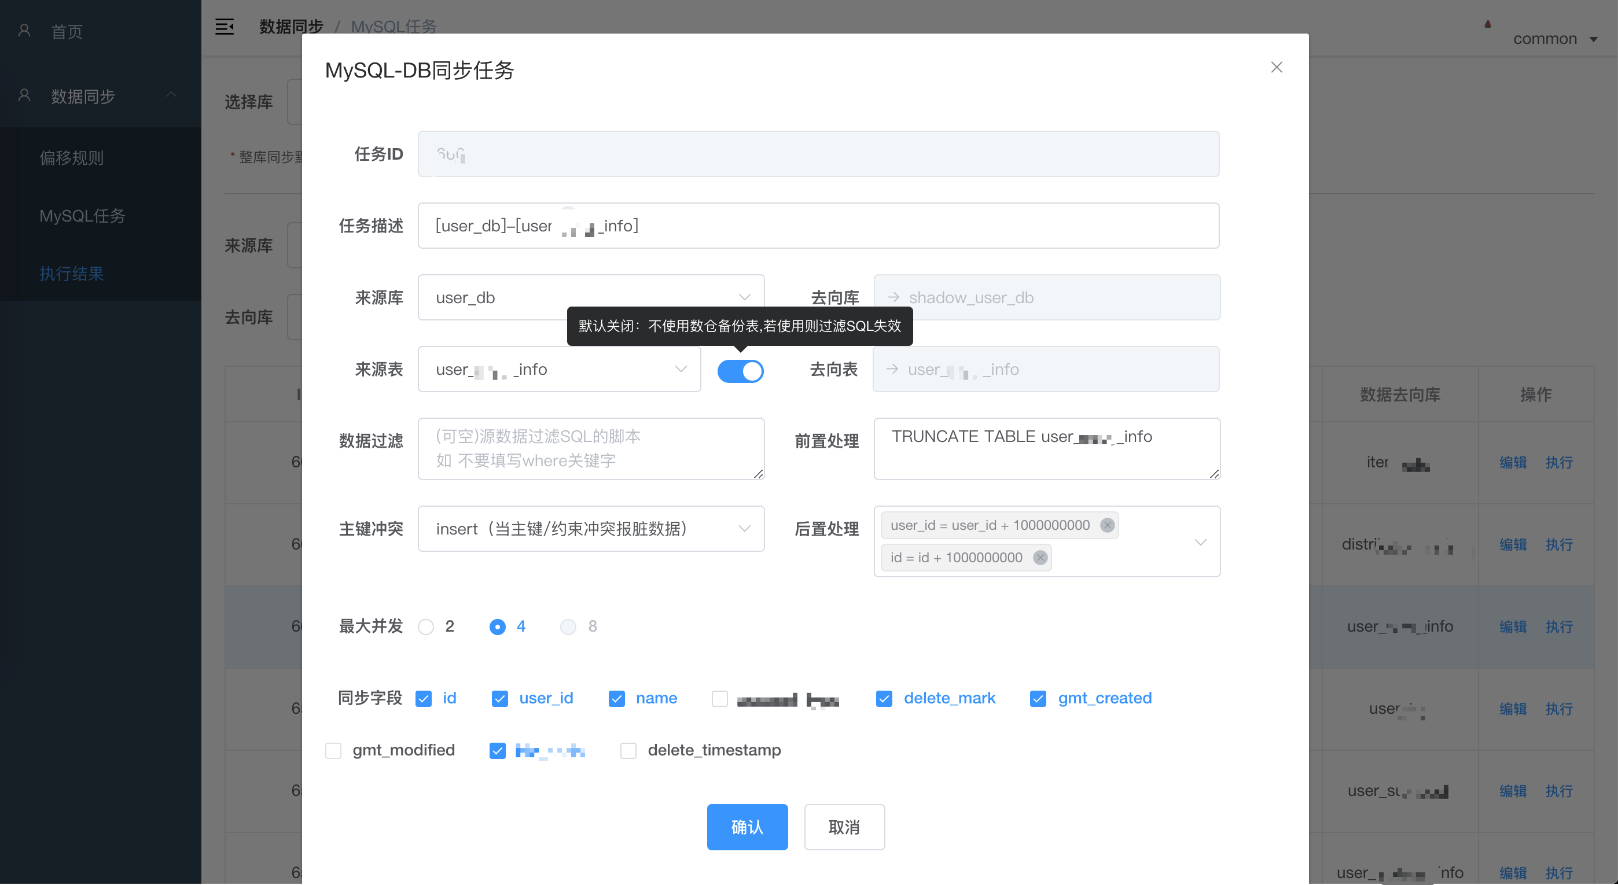Click the 确认 confirm button
The image size is (1618, 885).
[x=747, y=827]
